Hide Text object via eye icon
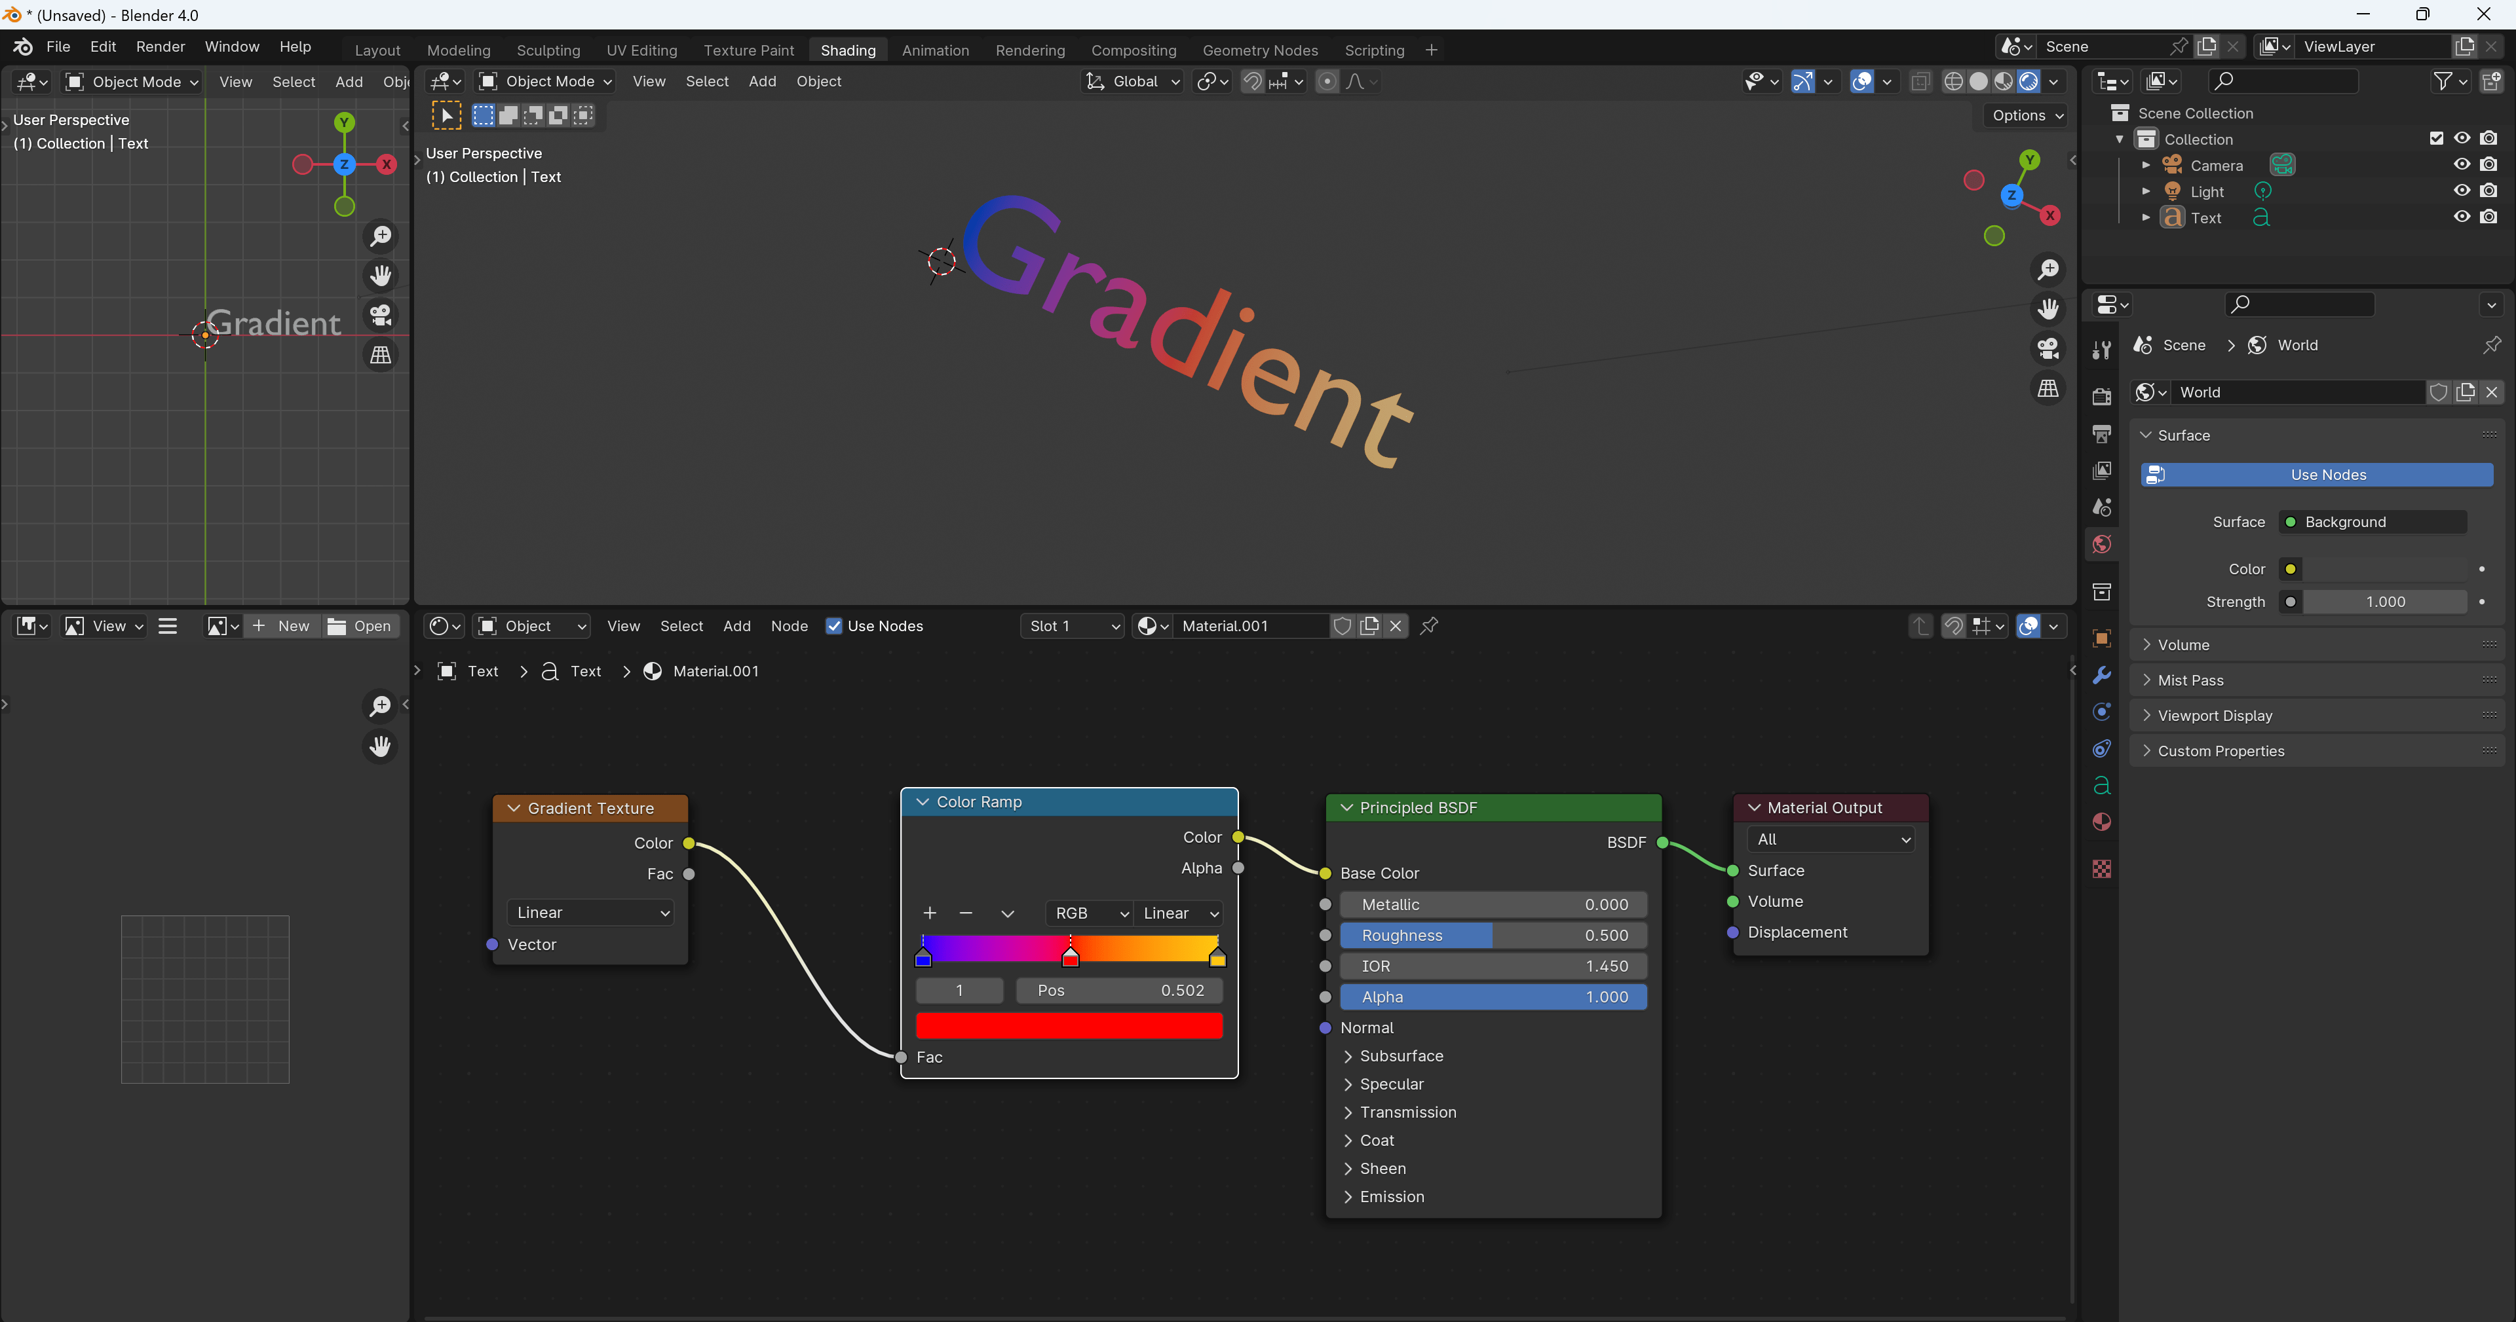The height and width of the screenshot is (1322, 2516). [2462, 217]
